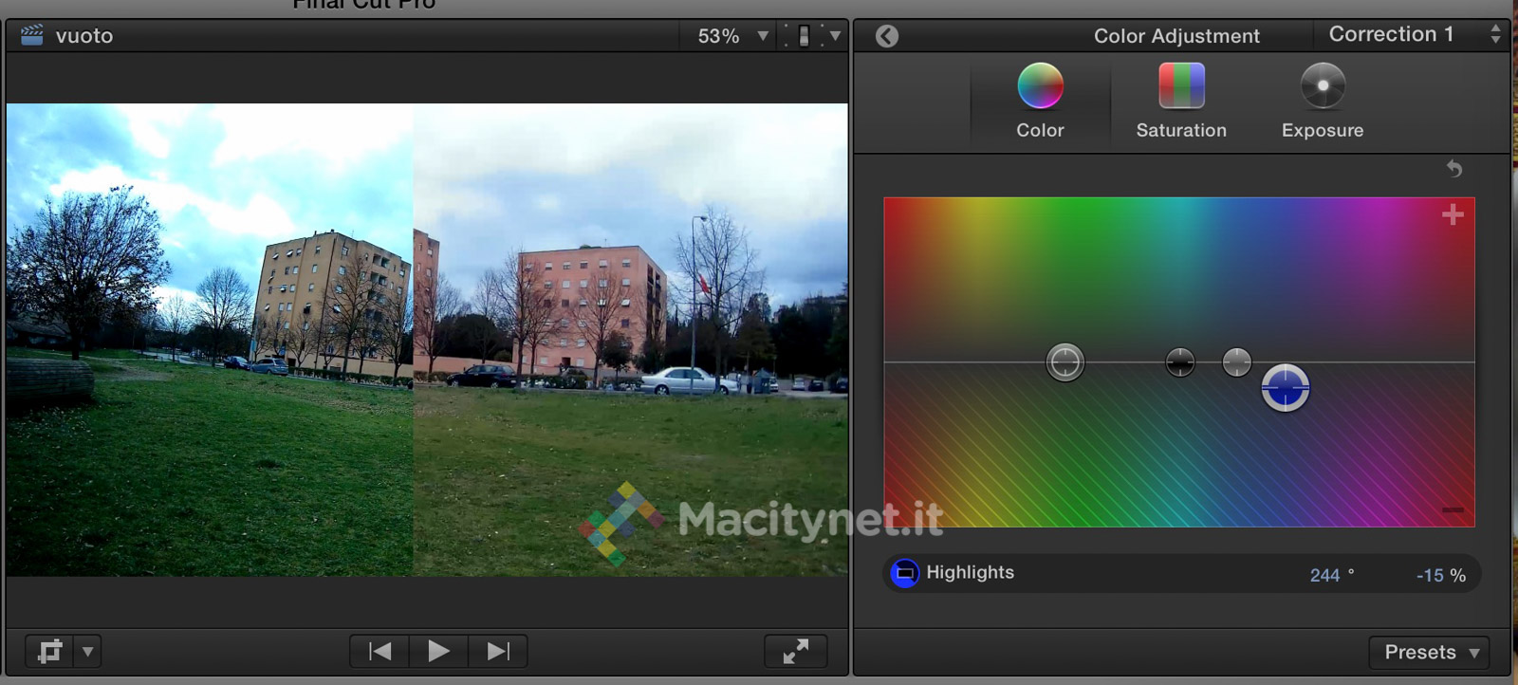Toggle the viewer display switch icon
This screenshot has height=685, width=1518.
point(804,36)
